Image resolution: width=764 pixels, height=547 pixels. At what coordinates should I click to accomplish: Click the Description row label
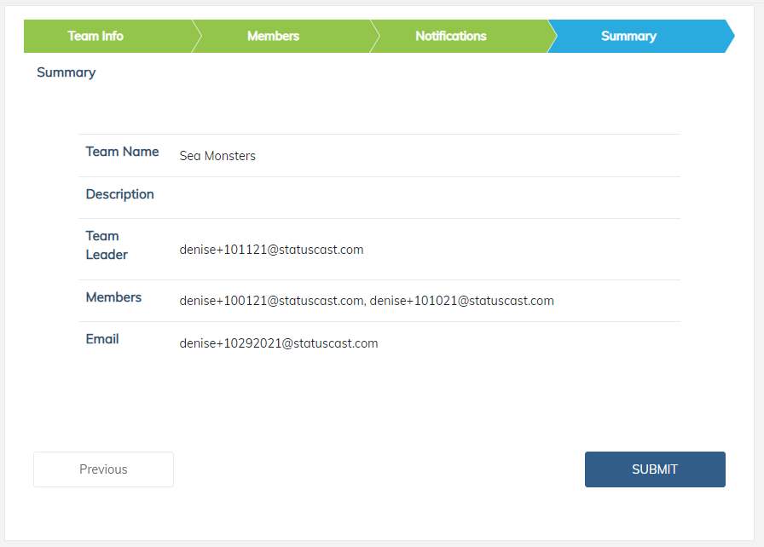point(120,194)
